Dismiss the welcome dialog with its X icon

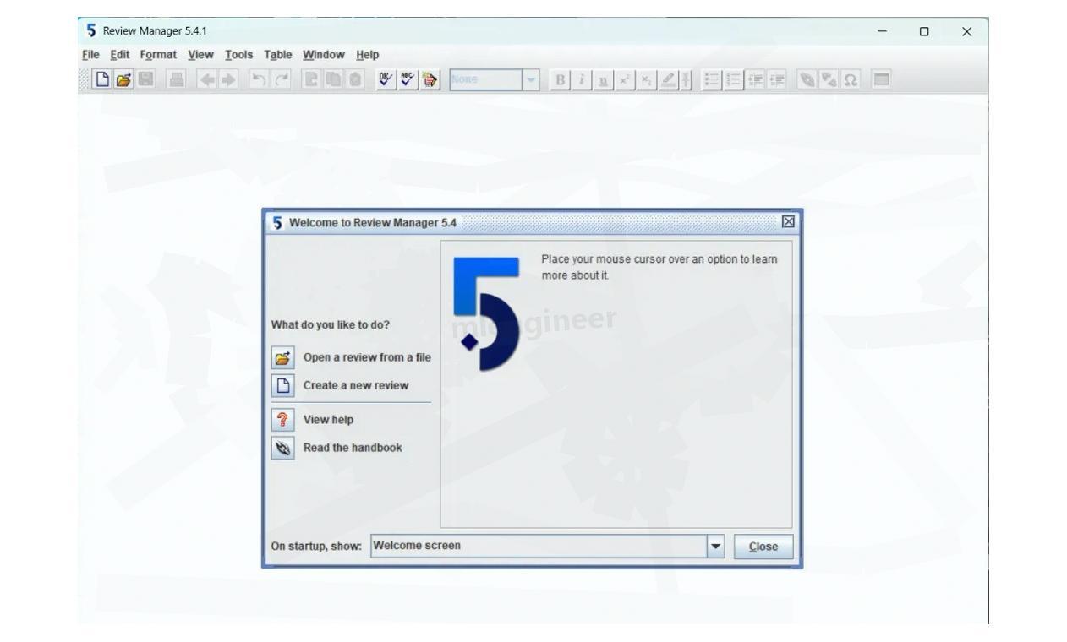tap(788, 221)
